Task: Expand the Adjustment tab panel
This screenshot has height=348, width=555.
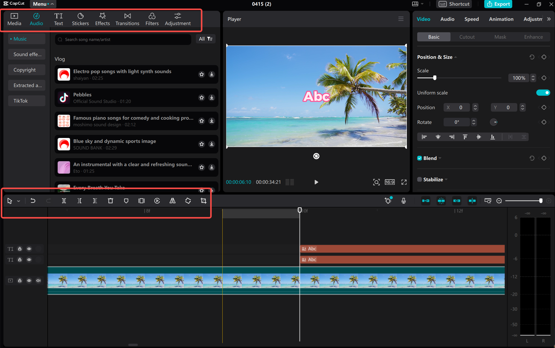Action: pos(178,19)
